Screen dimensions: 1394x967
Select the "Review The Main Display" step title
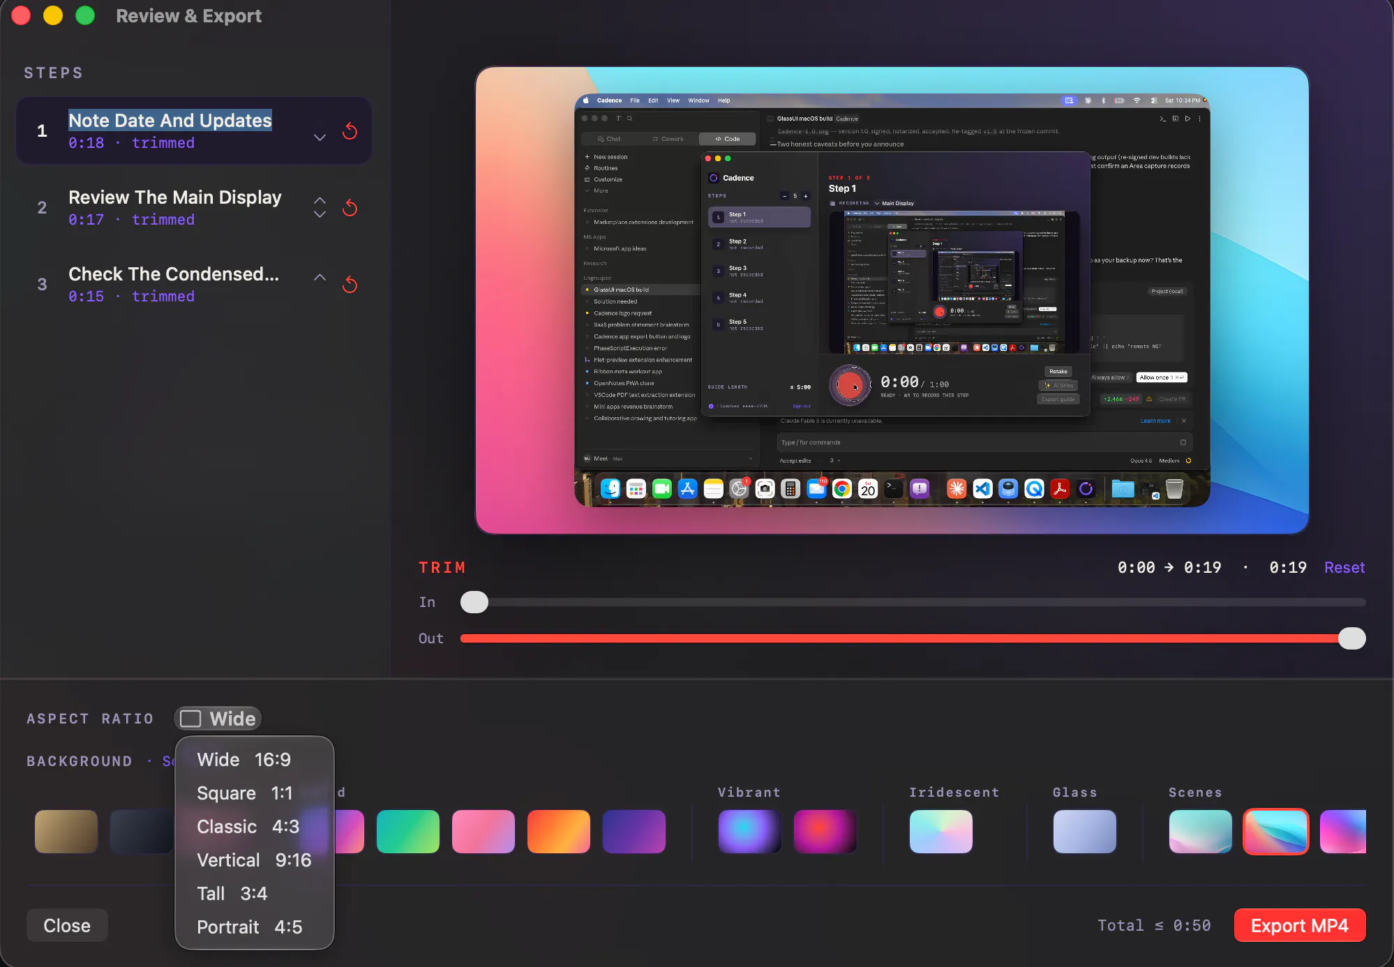click(175, 197)
